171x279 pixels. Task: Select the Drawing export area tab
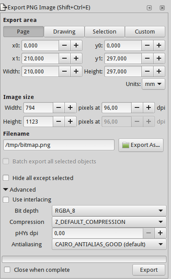pos(64,32)
